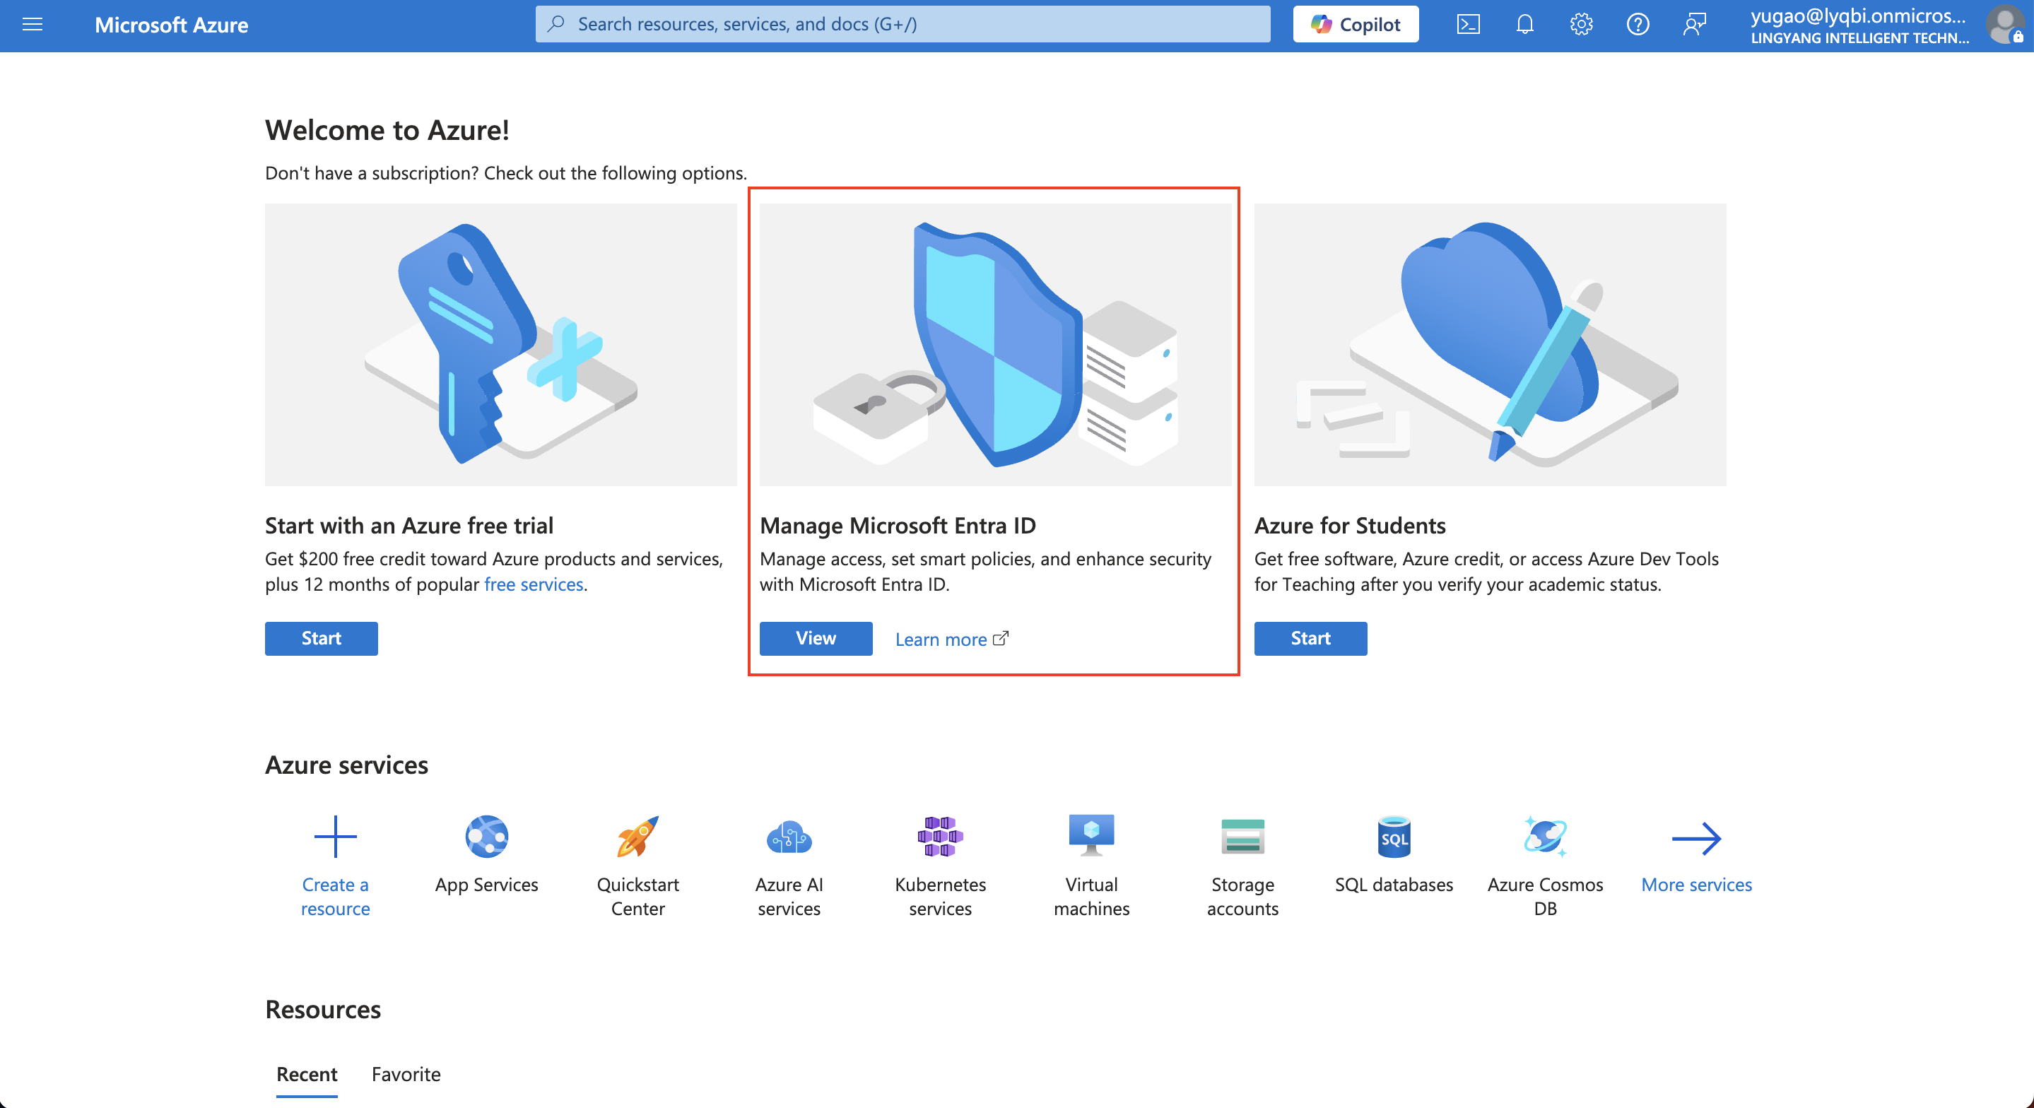This screenshot has width=2034, height=1108.
Task: Click the Create a resource plus icon
Action: pyautogui.click(x=335, y=837)
